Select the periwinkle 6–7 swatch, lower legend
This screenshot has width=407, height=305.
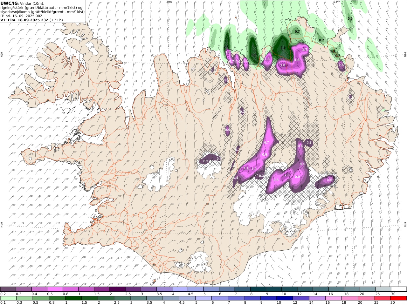(x=220, y=298)
